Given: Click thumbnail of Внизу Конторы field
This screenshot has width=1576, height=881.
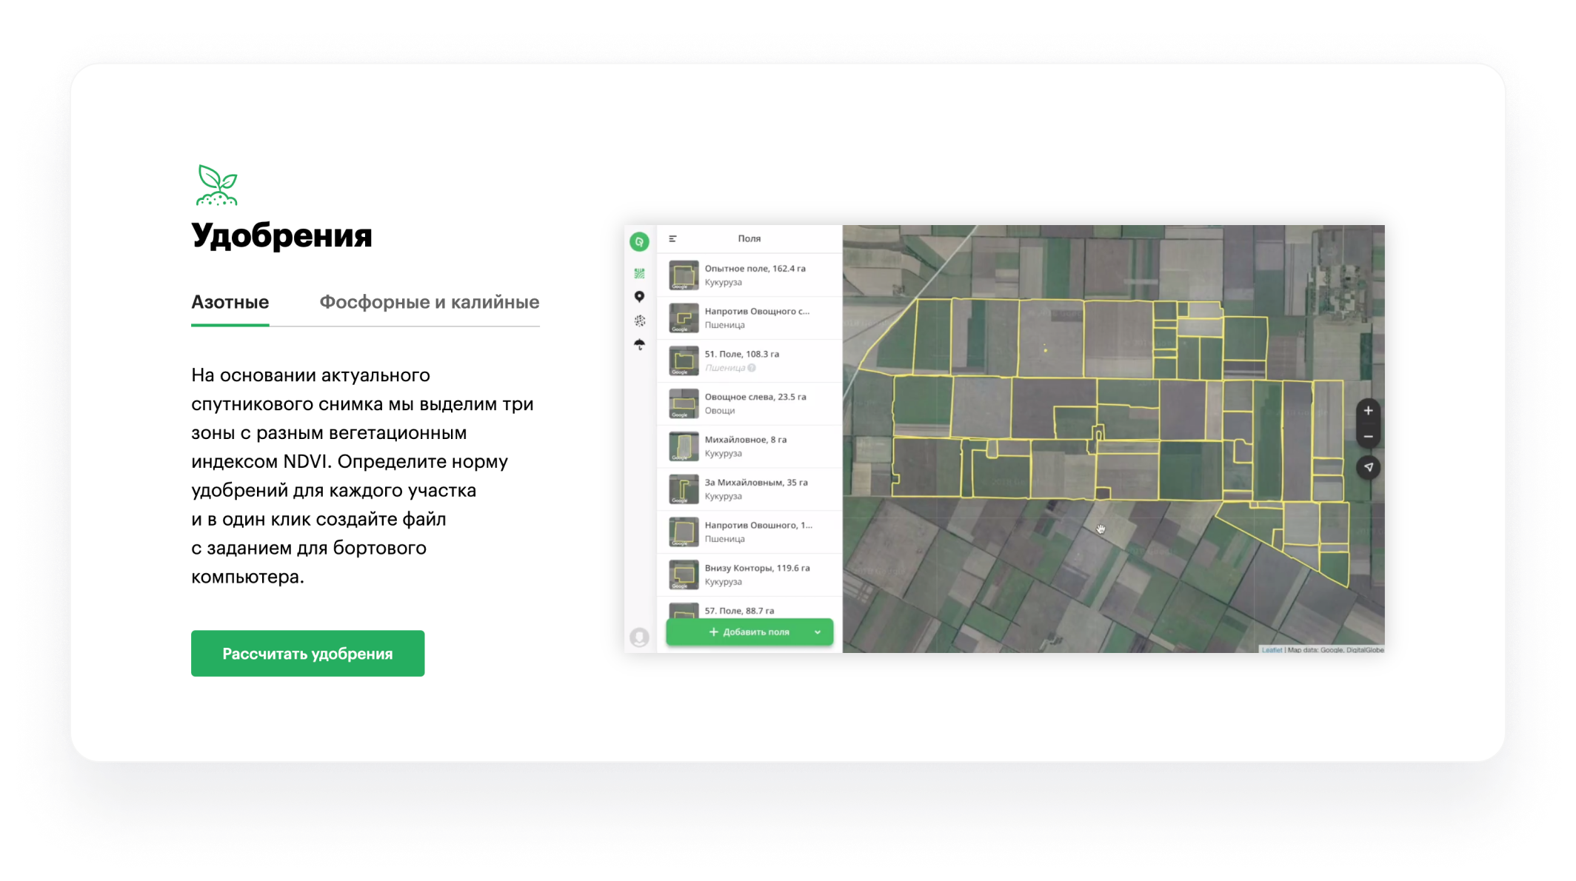Looking at the screenshot, I should (684, 575).
